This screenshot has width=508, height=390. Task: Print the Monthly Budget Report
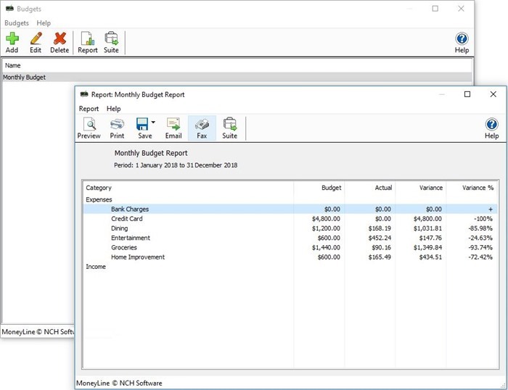[x=117, y=128]
